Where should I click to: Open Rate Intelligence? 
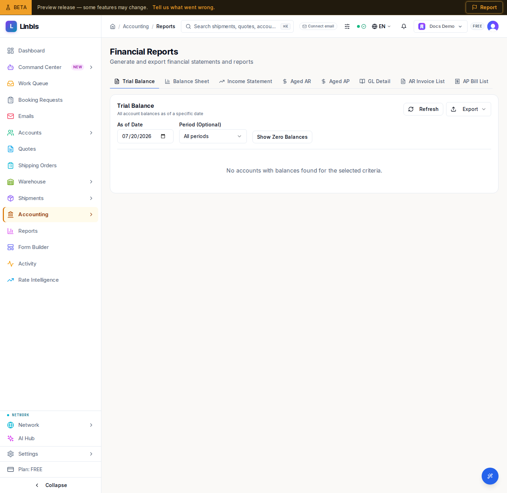pos(51,280)
